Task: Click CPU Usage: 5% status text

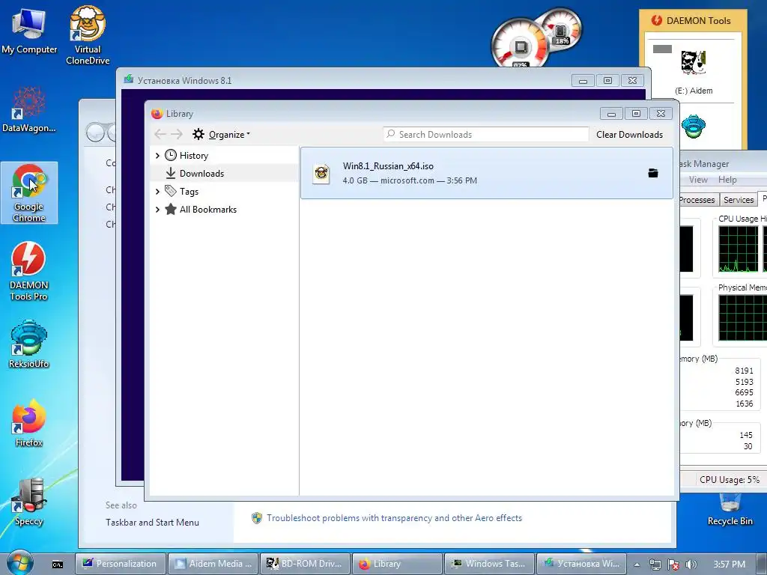Action: coord(730,480)
